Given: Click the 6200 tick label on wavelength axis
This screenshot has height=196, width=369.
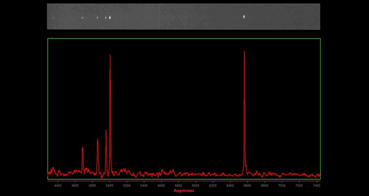Looking at the screenshot, I should pos(213,186).
